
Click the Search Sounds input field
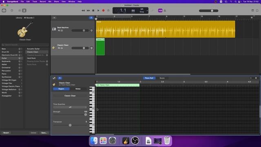coord(25,45)
